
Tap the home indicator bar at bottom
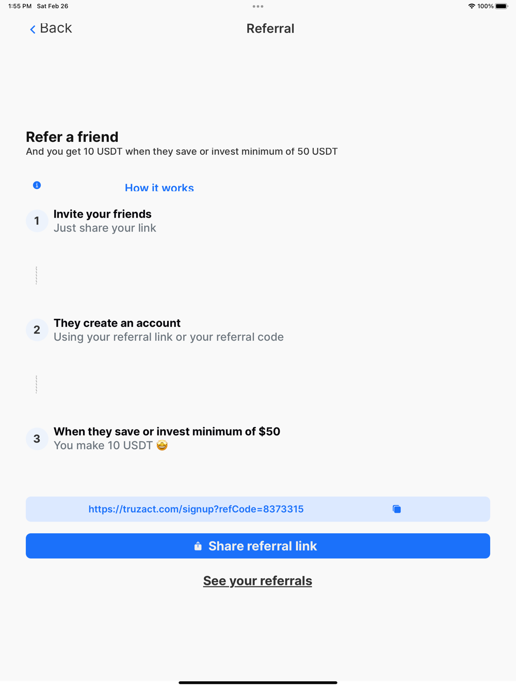pos(258,682)
